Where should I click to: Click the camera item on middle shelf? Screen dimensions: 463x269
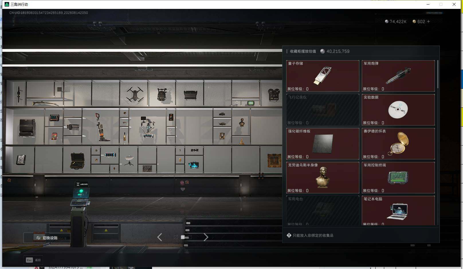pyautogui.click(x=73, y=127)
